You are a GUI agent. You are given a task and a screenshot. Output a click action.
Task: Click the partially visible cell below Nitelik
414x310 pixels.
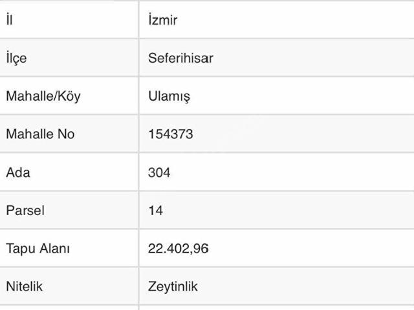click(68, 307)
